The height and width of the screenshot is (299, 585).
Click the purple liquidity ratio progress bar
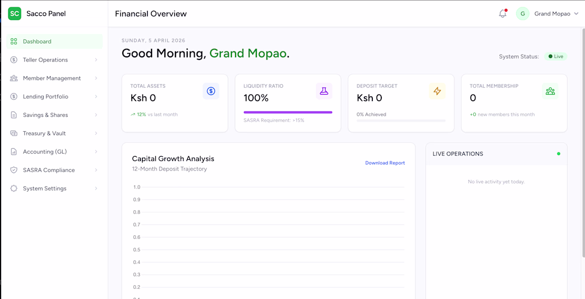pyautogui.click(x=288, y=112)
